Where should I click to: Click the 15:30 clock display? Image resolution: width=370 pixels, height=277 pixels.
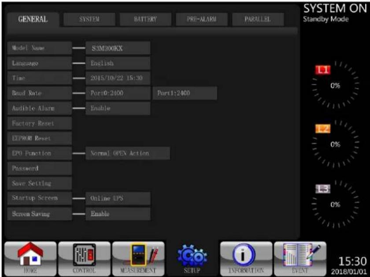pos(353,262)
